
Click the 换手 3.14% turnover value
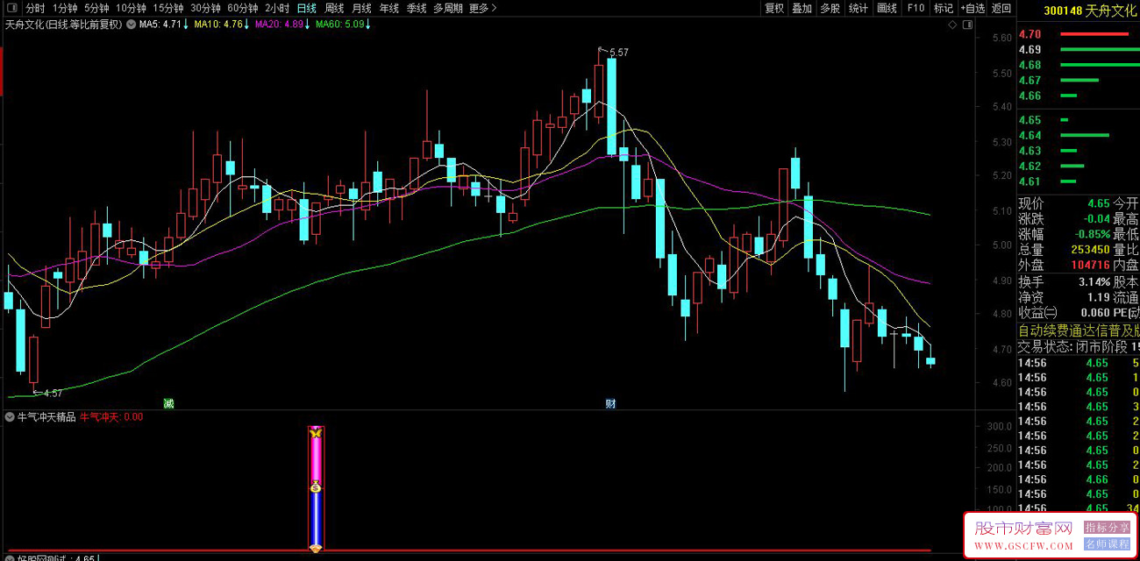coord(1094,282)
